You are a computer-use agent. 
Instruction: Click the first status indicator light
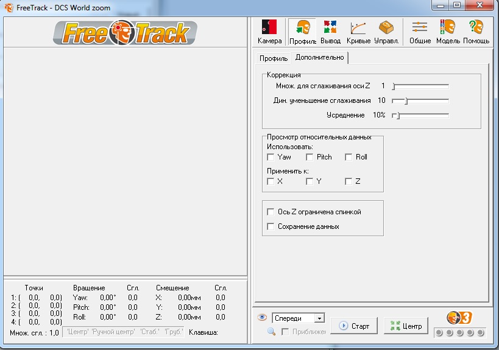click(x=439, y=333)
